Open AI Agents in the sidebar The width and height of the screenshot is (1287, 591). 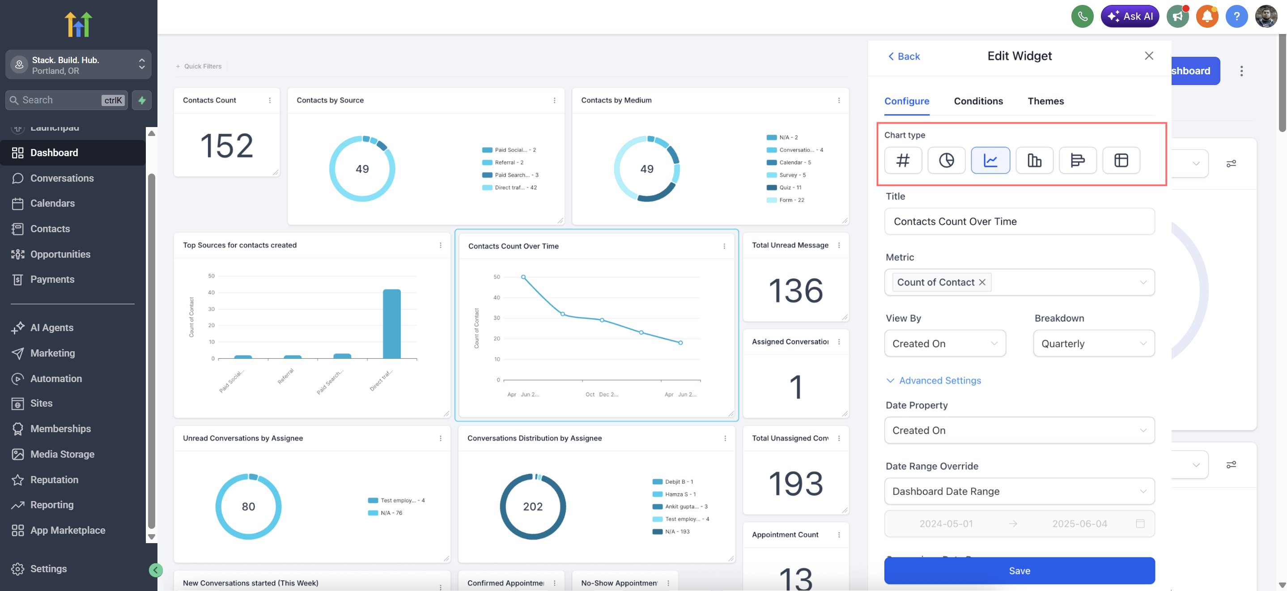point(73,328)
